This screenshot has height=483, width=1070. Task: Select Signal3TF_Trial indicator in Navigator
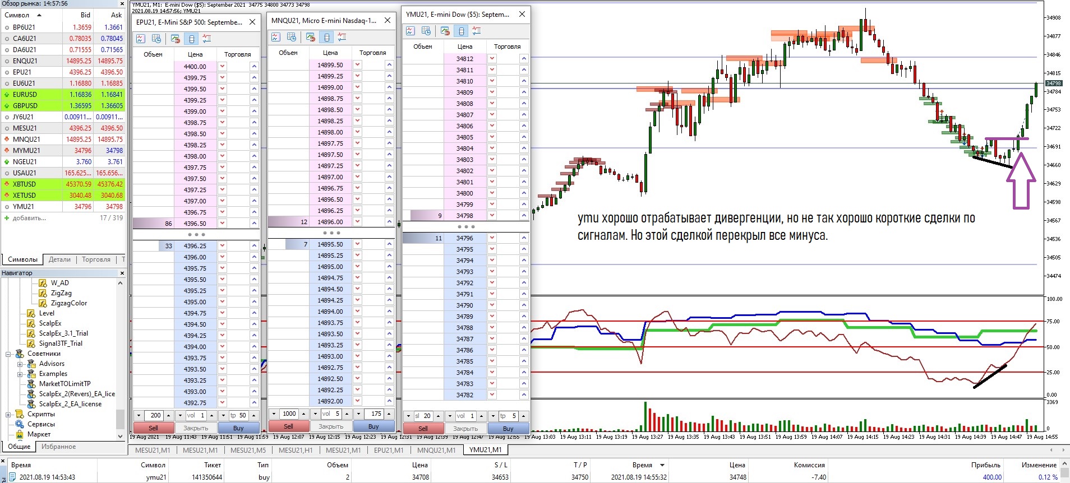click(x=61, y=343)
